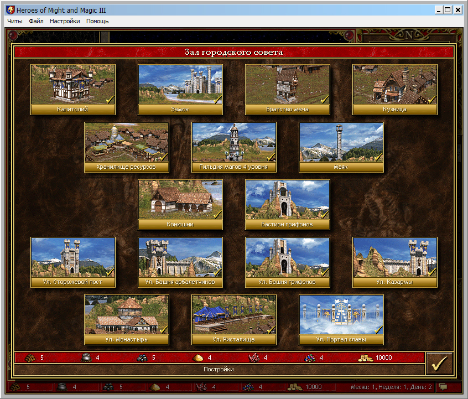Viewport: 468px width, 399px height.
Task: Click the sulfur pile icon in dialog bar
Action: [197, 358]
